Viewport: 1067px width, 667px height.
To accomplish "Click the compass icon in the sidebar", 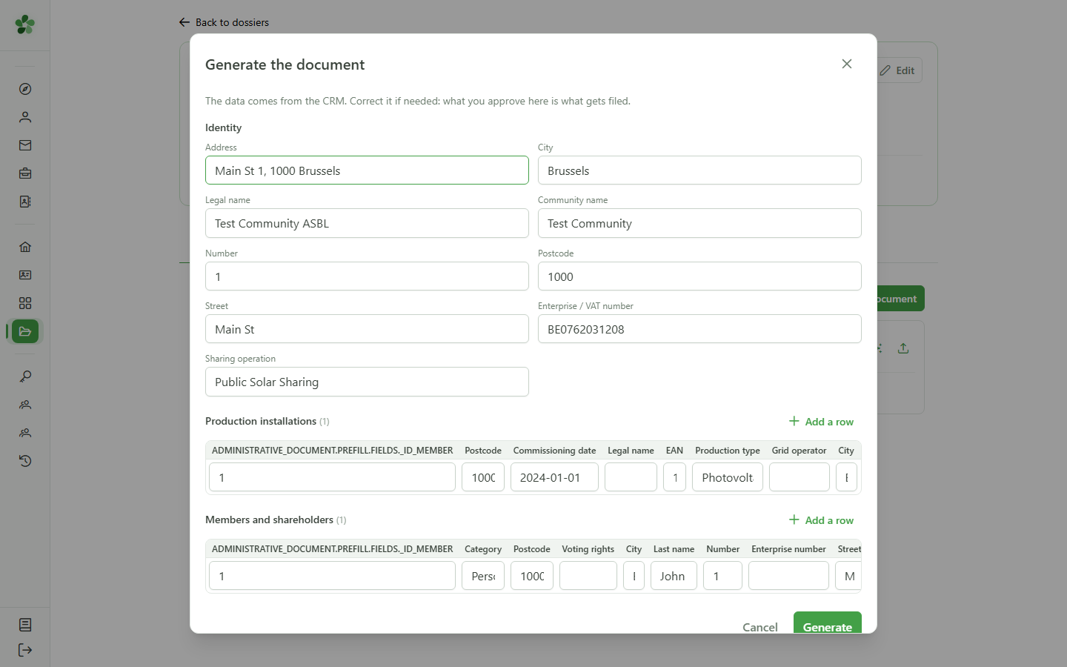I will pyautogui.click(x=25, y=89).
